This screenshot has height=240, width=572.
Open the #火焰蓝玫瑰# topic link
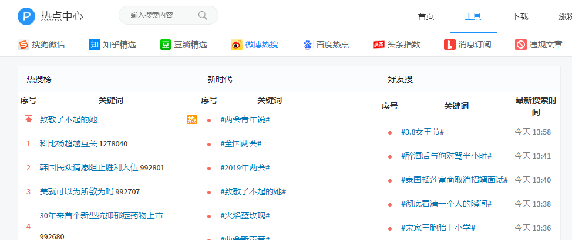click(245, 215)
